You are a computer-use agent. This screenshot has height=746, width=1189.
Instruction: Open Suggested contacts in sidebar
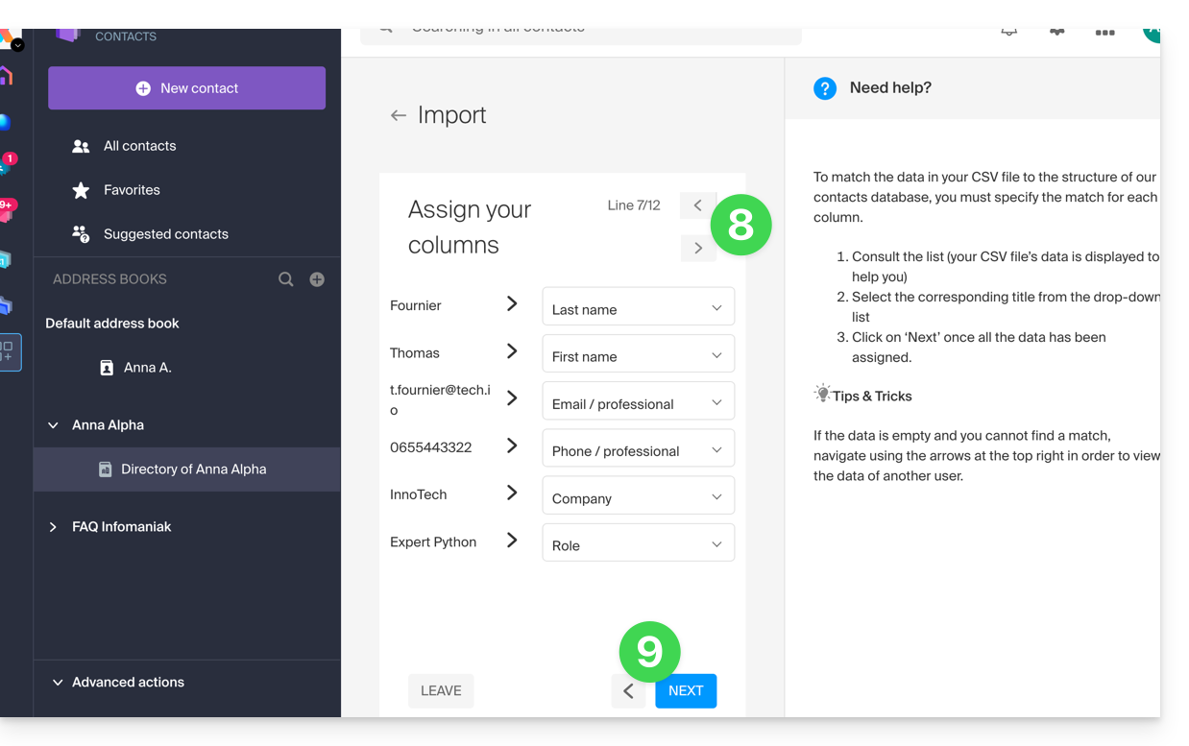[165, 234]
